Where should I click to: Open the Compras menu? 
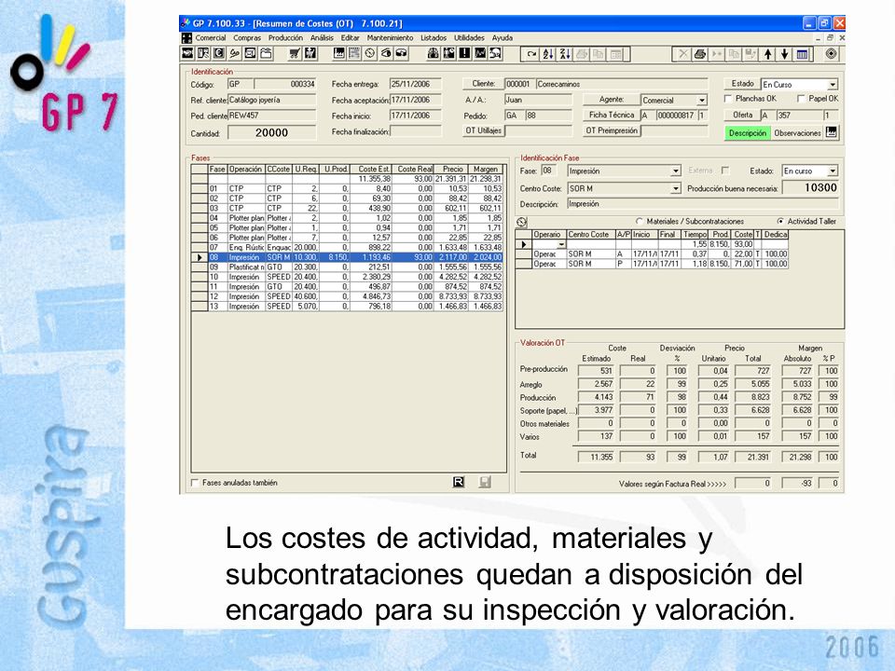(x=247, y=37)
